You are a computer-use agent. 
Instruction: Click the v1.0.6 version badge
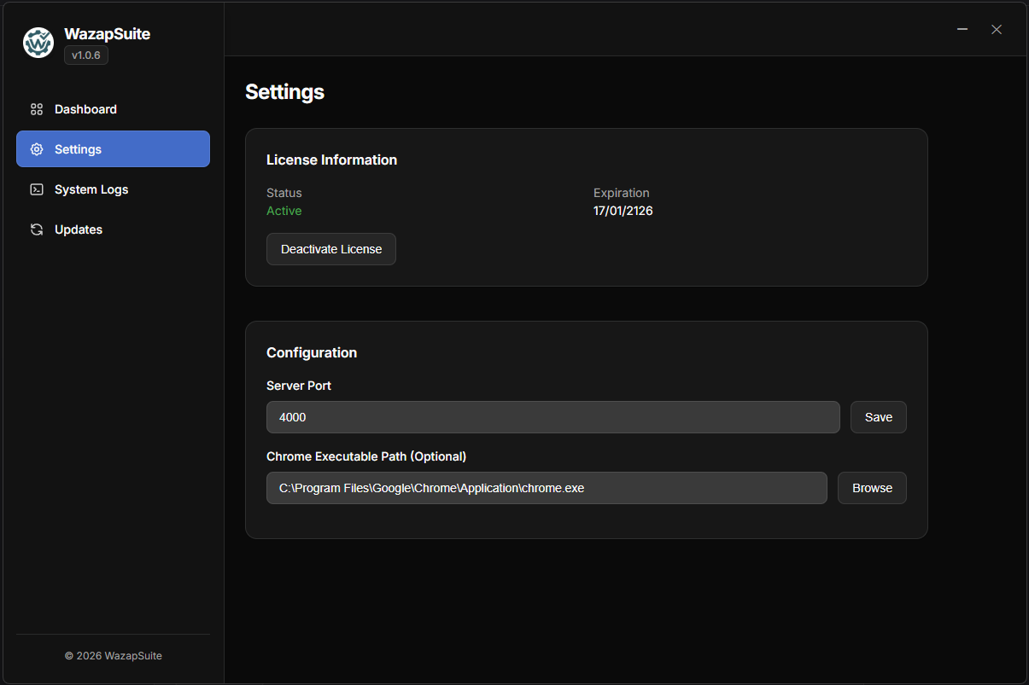tap(85, 54)
